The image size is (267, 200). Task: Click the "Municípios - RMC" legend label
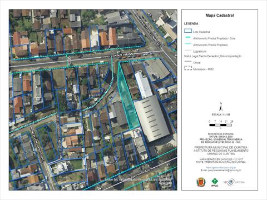tap(204, 69)
